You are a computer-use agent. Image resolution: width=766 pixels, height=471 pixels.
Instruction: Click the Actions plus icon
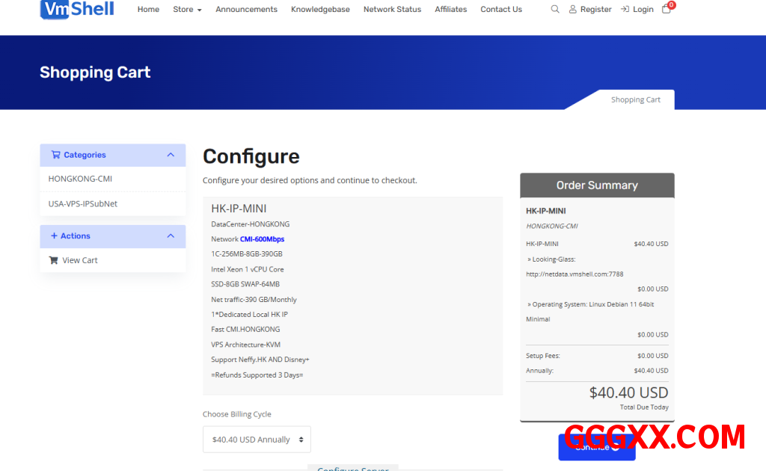pos(54,235)
